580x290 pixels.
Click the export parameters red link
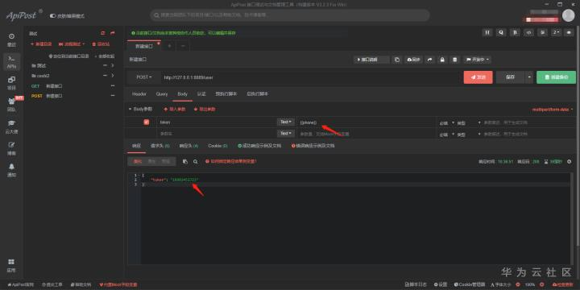205,110
